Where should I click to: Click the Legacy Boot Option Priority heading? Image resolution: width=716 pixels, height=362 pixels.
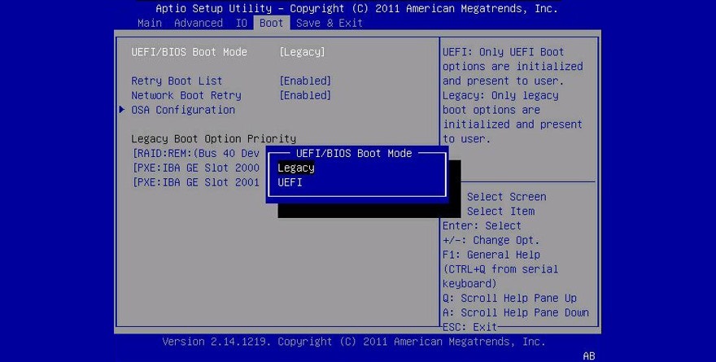pos(213,139)
